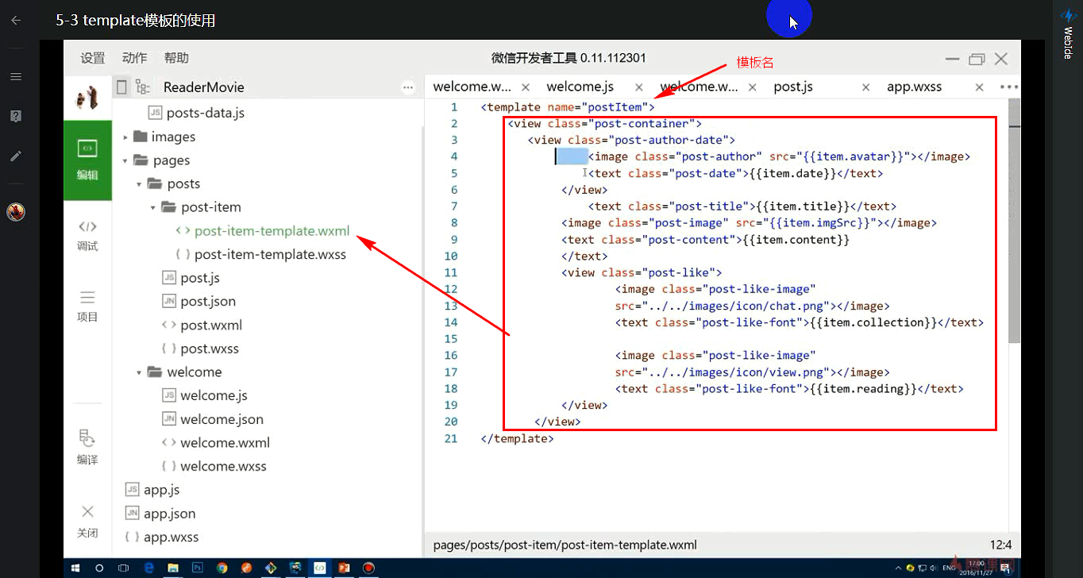
Task: Open welcome.wxss in the file tree
Action: click(x=214, y=466)
